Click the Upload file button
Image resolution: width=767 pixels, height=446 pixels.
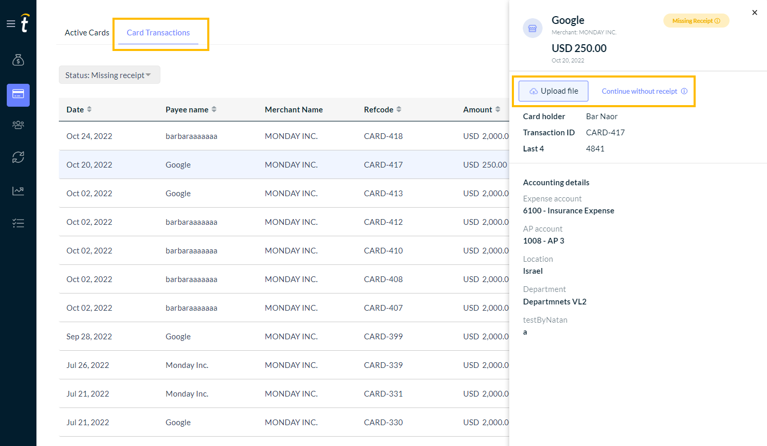click(554, 91)
